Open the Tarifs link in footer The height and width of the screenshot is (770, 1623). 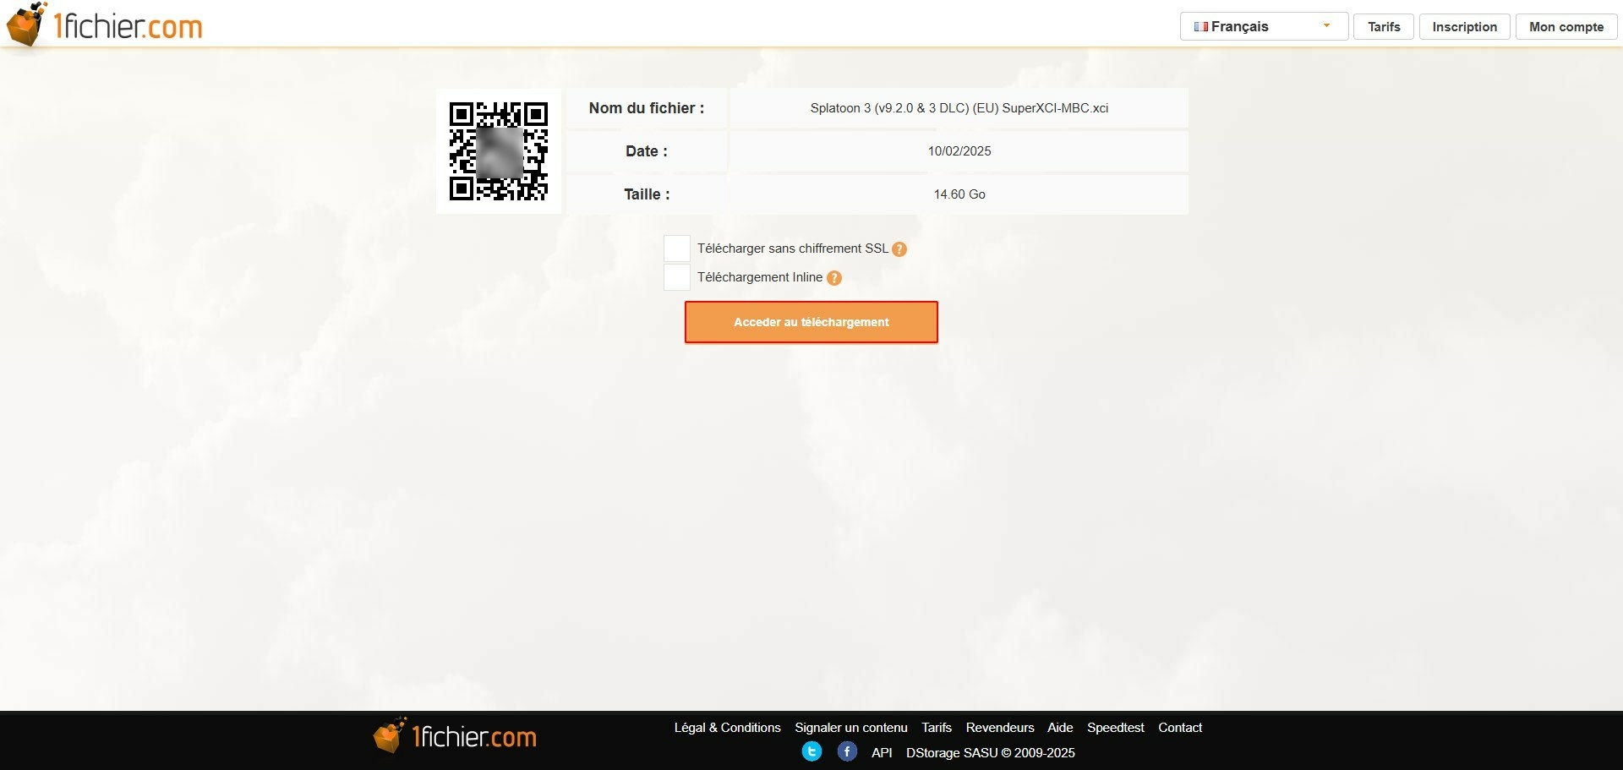[x=937, y=728]
